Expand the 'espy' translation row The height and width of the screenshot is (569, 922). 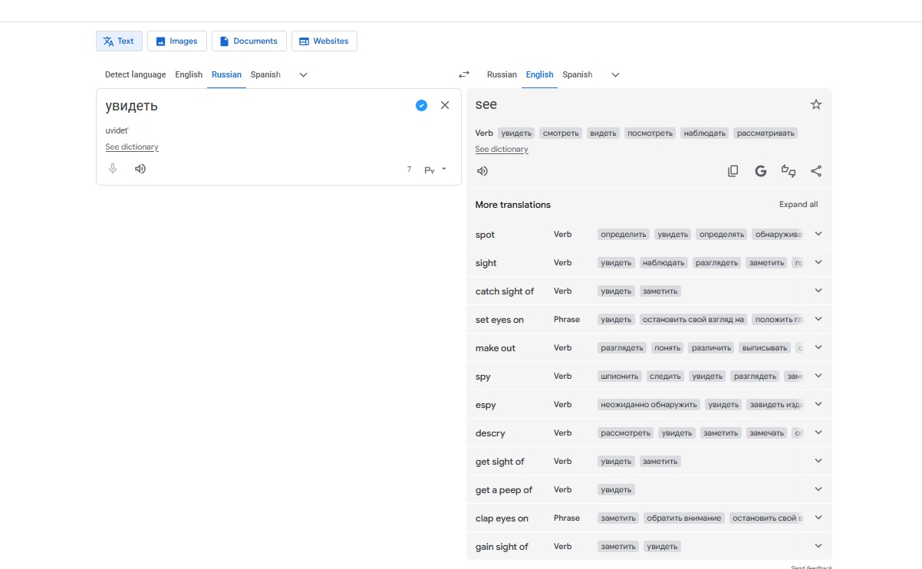[x=818, y=404]
